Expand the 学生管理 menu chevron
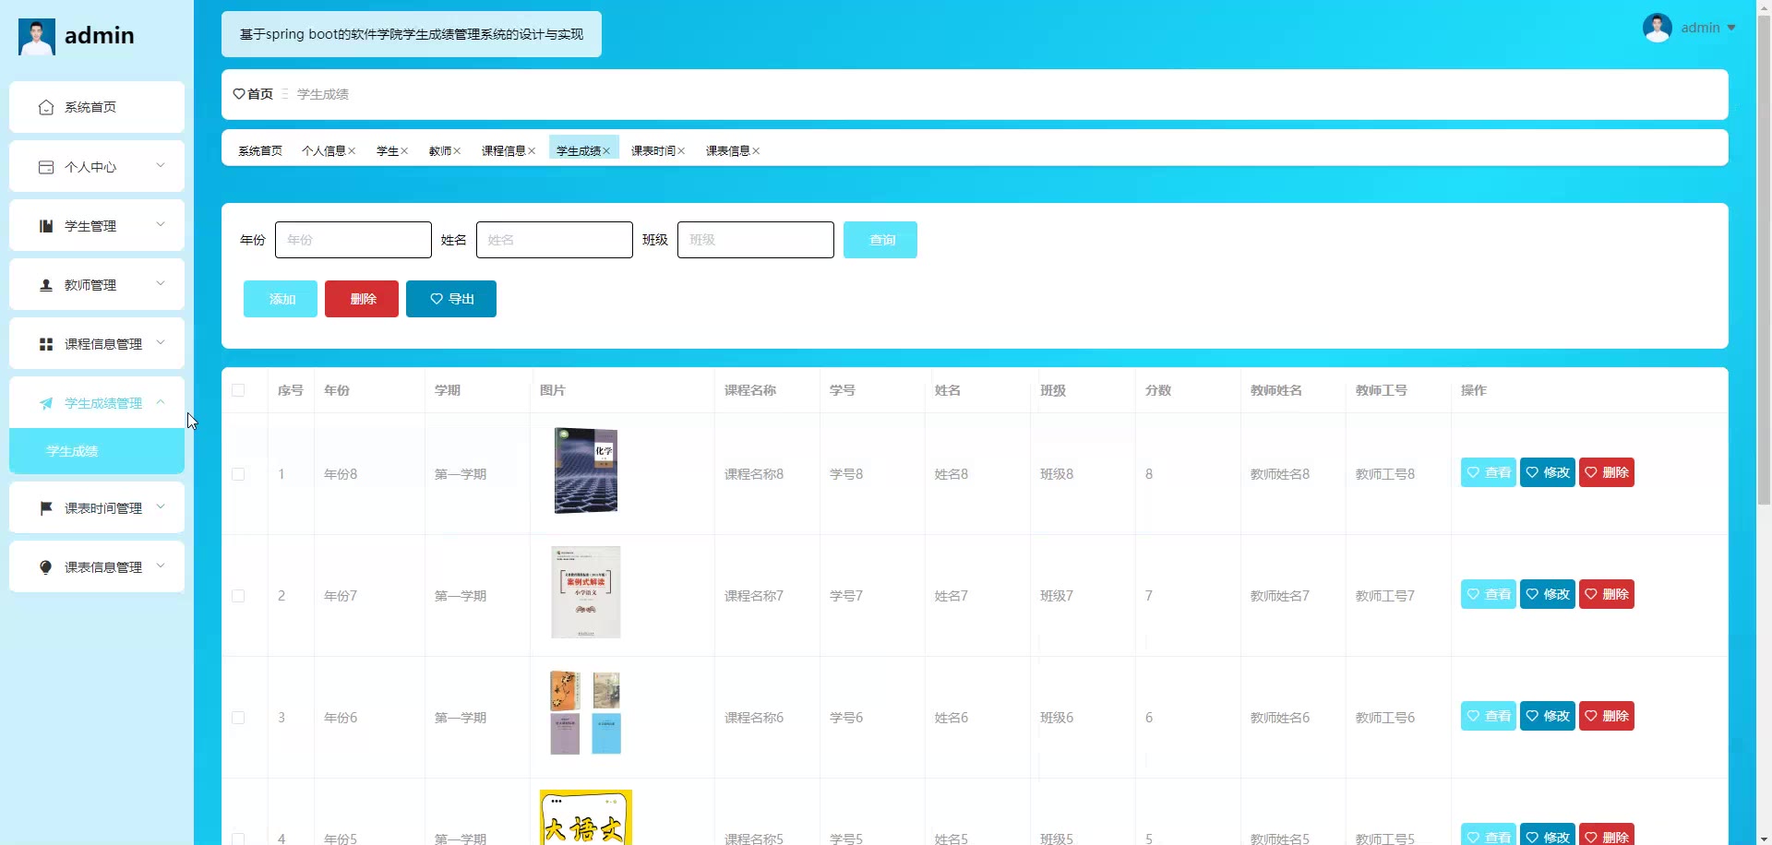1772x845 pixels. click(161, 225)
